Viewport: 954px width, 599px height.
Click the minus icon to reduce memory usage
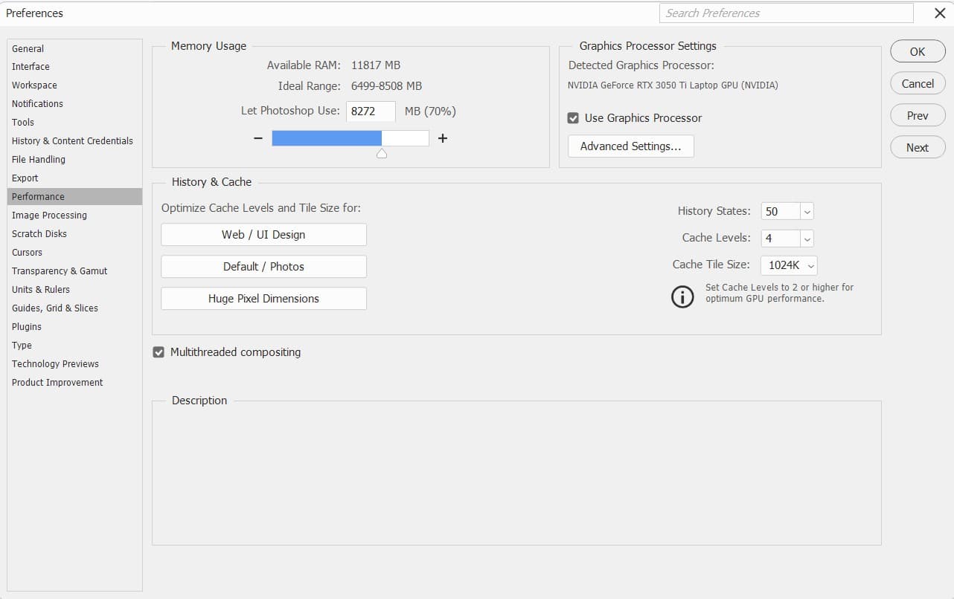(257, 137)
